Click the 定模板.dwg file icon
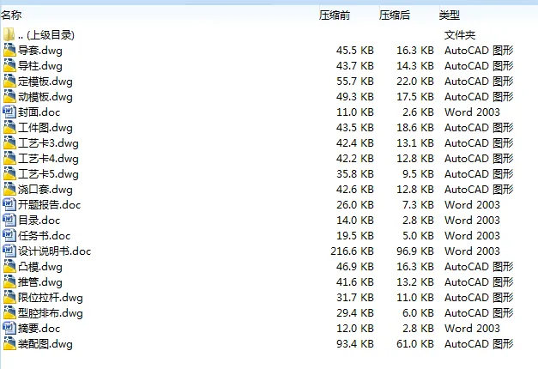The height and width of the screenshot is (369, 538). [9, 81]
